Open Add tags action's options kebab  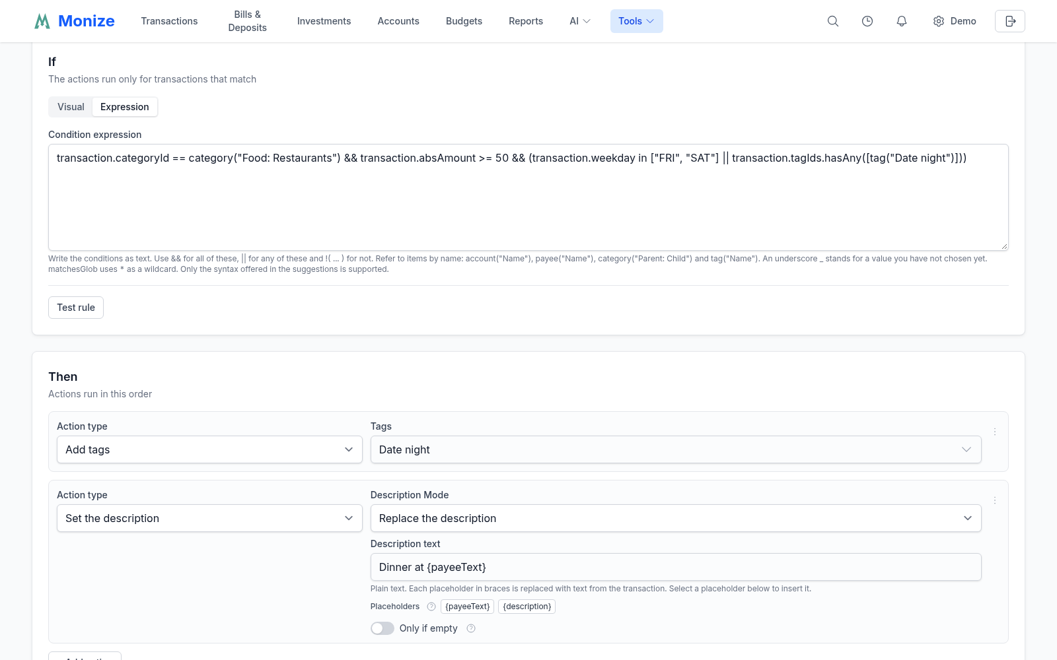click(x=995, y=432)
